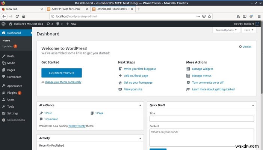Click Customize Your Site button

(62, 73)
